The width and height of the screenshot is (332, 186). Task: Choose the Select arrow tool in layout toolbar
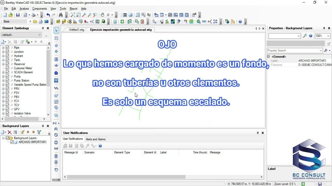pyautogui.click(x=56, y=30)
